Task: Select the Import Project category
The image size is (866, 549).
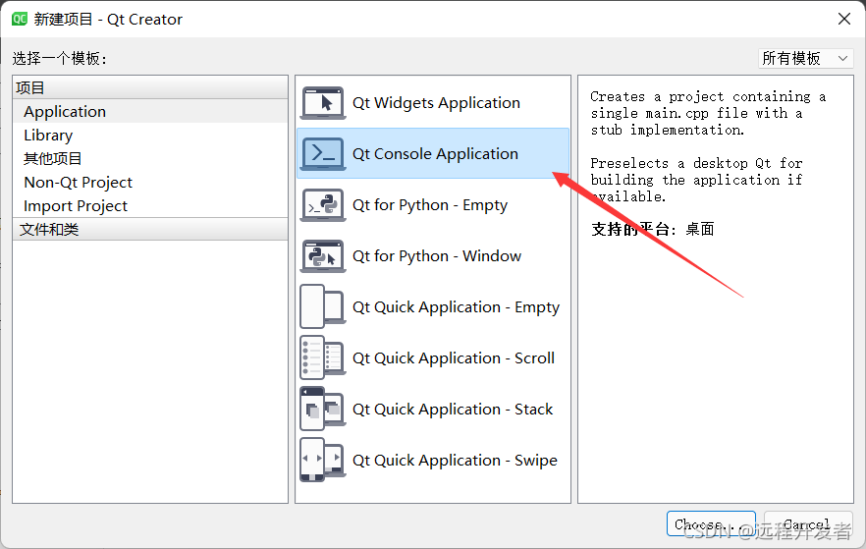Action: tap(150, 206)
